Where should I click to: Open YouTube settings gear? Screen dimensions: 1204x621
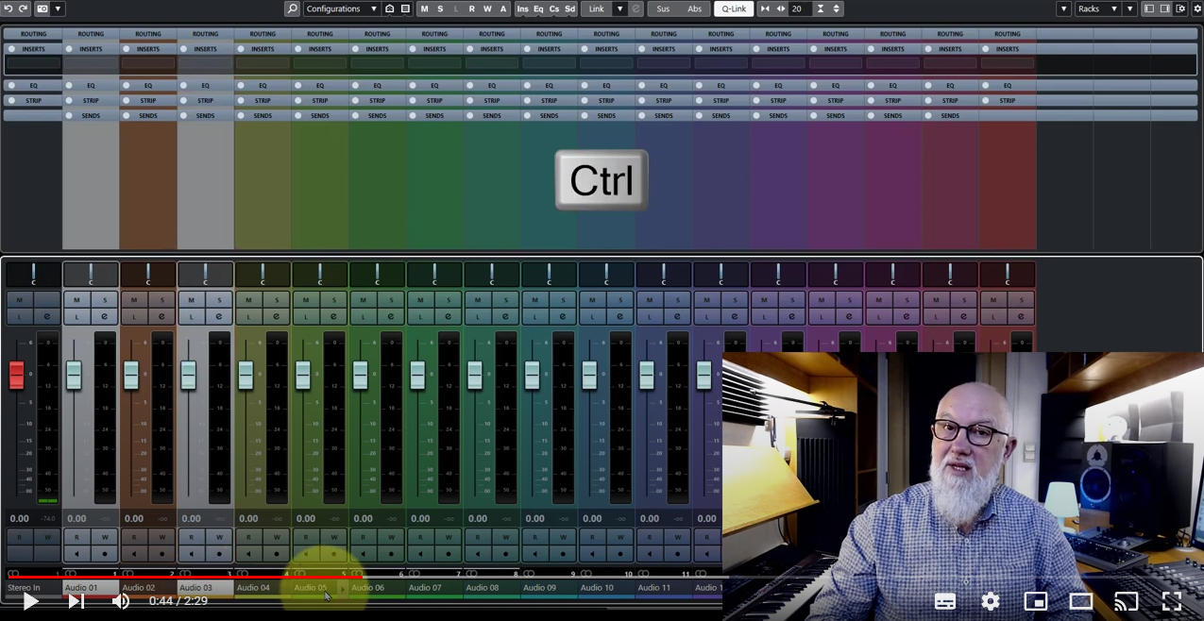(x=990, y=601)
